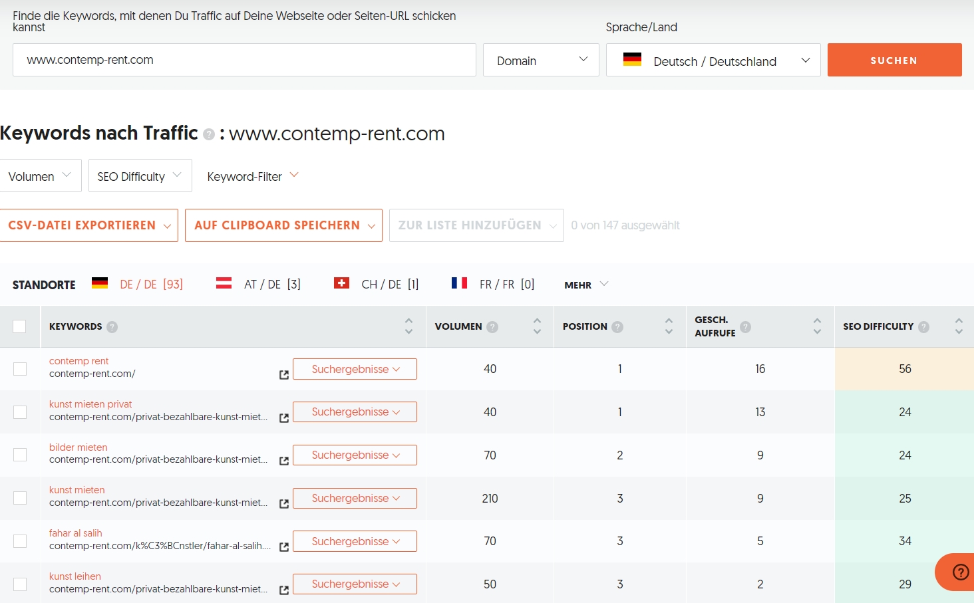Expand Suchergebnisse for fahar al salih
Image resolution: width=974 pixels, height=603 pixels.
(x=355, y=541)
